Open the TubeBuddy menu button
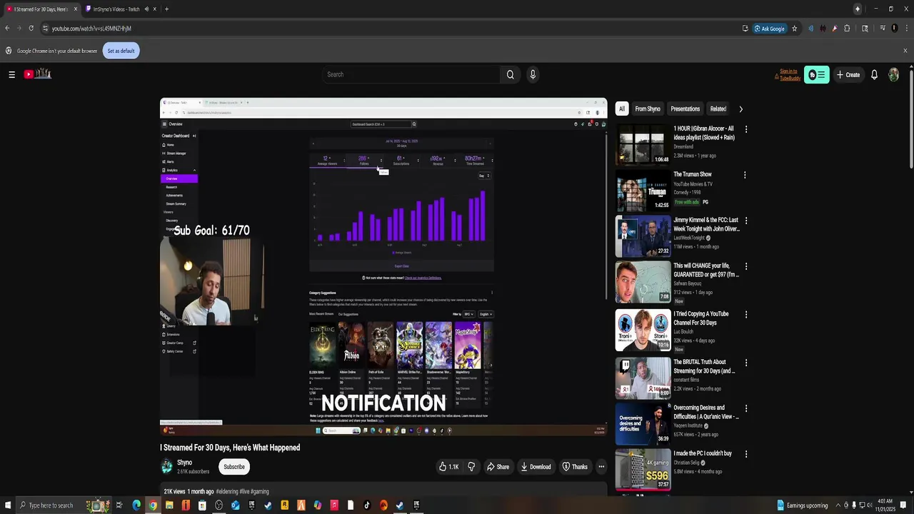Viewport: 914px width, 514px height. pos(816,74)
